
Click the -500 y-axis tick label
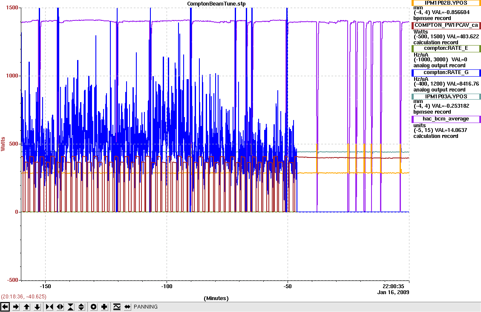click(x=12, y=280)
